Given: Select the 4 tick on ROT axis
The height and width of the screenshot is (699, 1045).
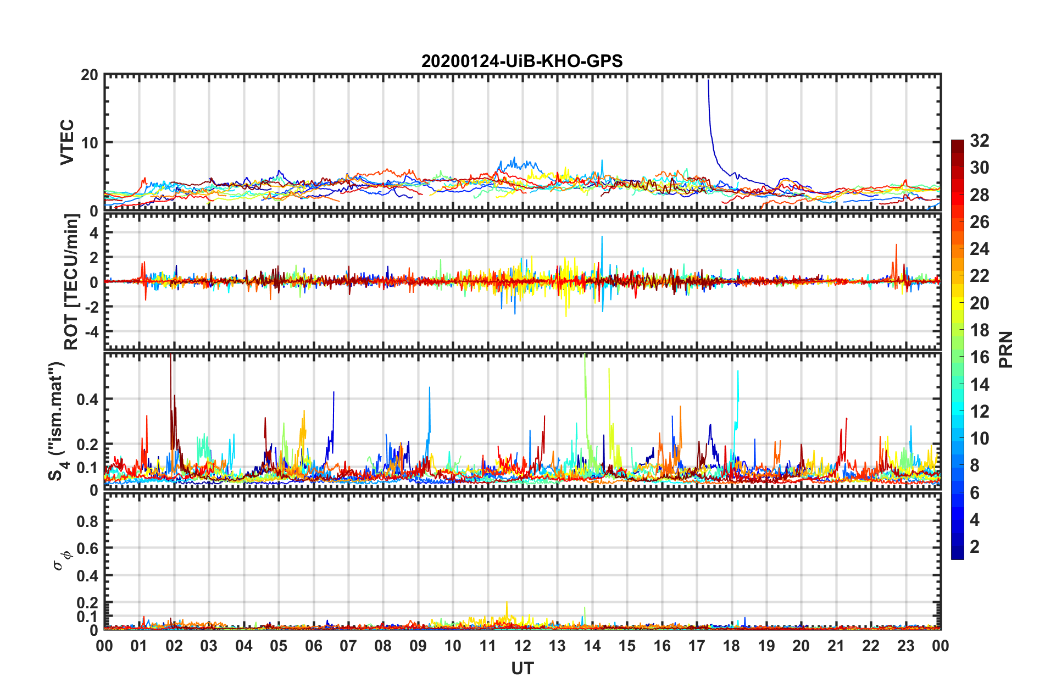Looking at the screenshot, I should pyautogui.click(x=94, y=233).
